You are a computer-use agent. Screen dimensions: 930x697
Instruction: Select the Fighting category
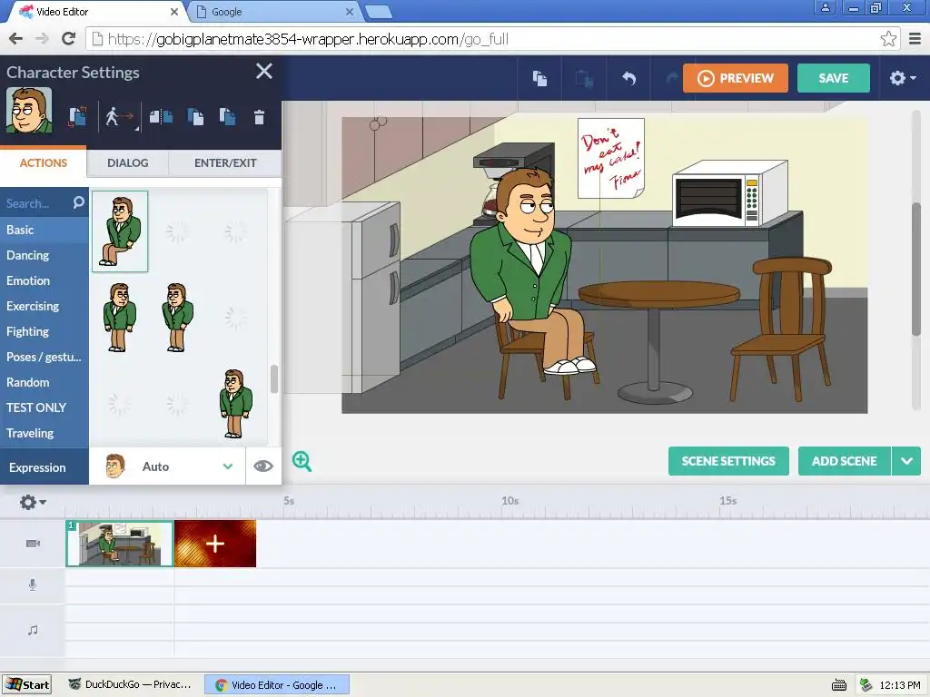(45, 332)
